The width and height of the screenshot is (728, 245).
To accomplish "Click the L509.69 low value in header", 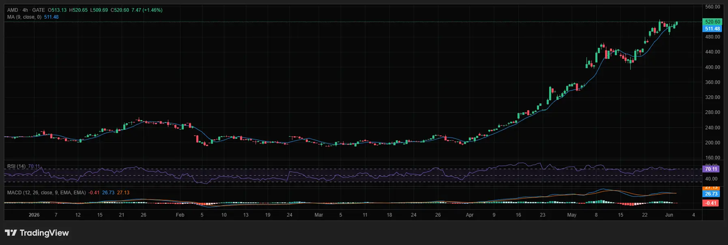I will tap(99, 10).
